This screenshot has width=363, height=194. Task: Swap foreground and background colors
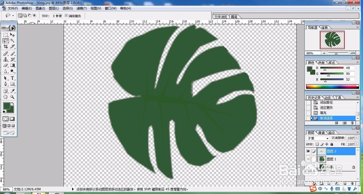pos(13,104)
